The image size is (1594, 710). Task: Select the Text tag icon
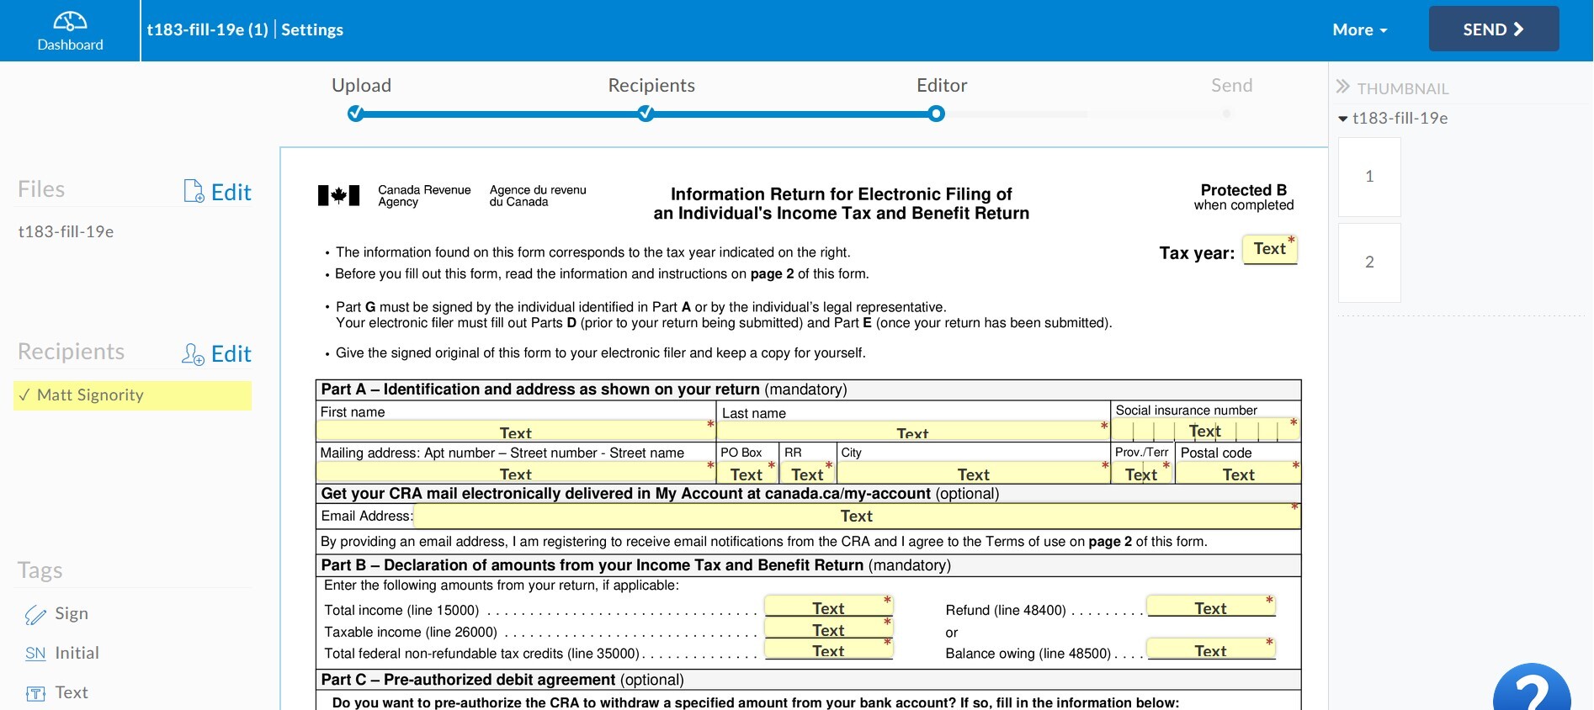click(x=35, y=693)
